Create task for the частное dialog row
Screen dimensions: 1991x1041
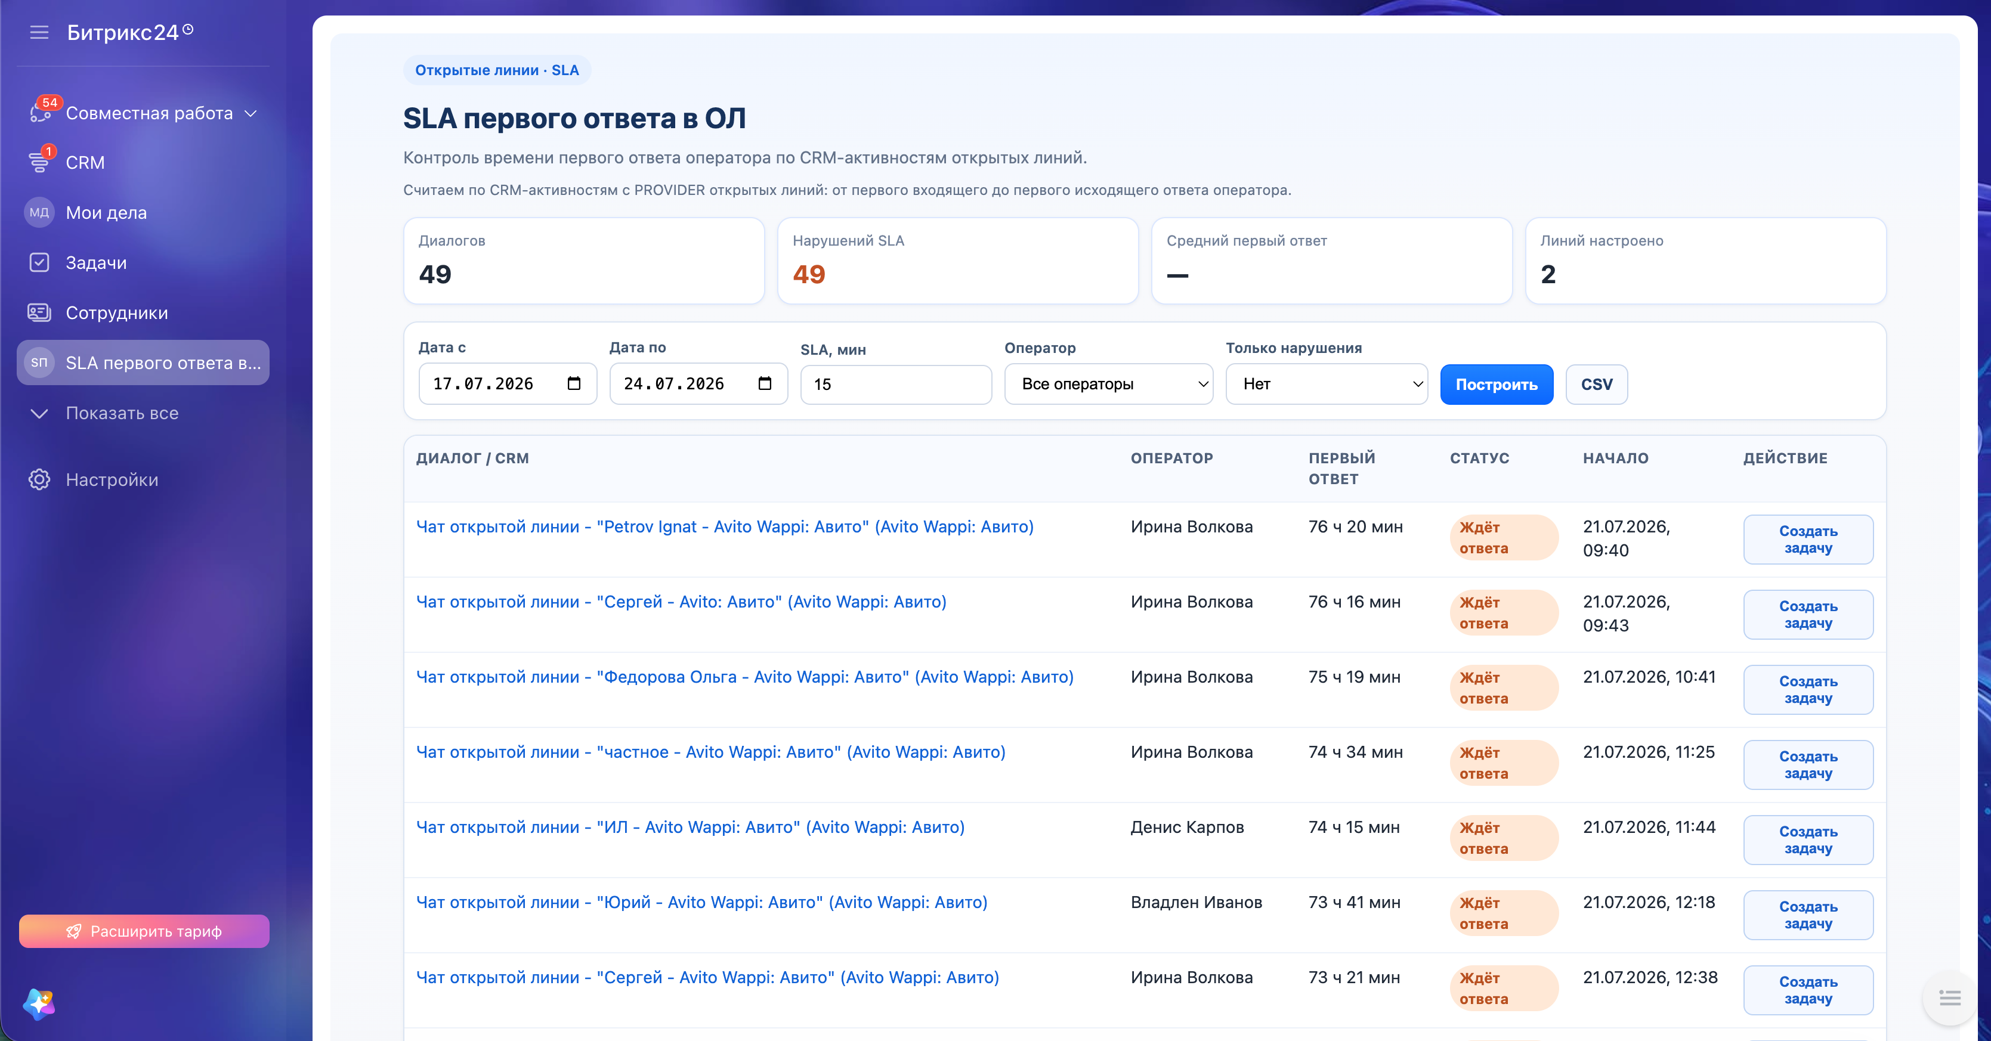1808,765
